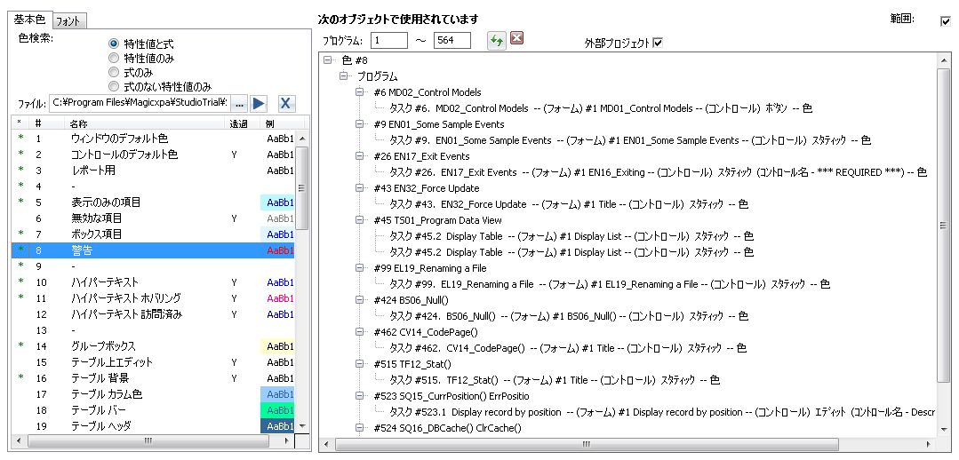This screenshot has width=959, height=460.
Task: Click the usage tree scroll-right arrow
Action: 929,443
